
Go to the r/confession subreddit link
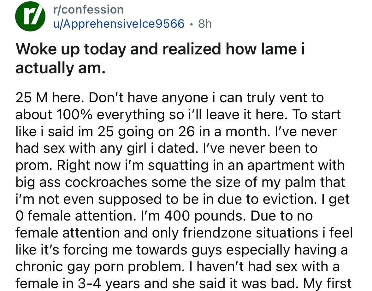pos(88,10)
